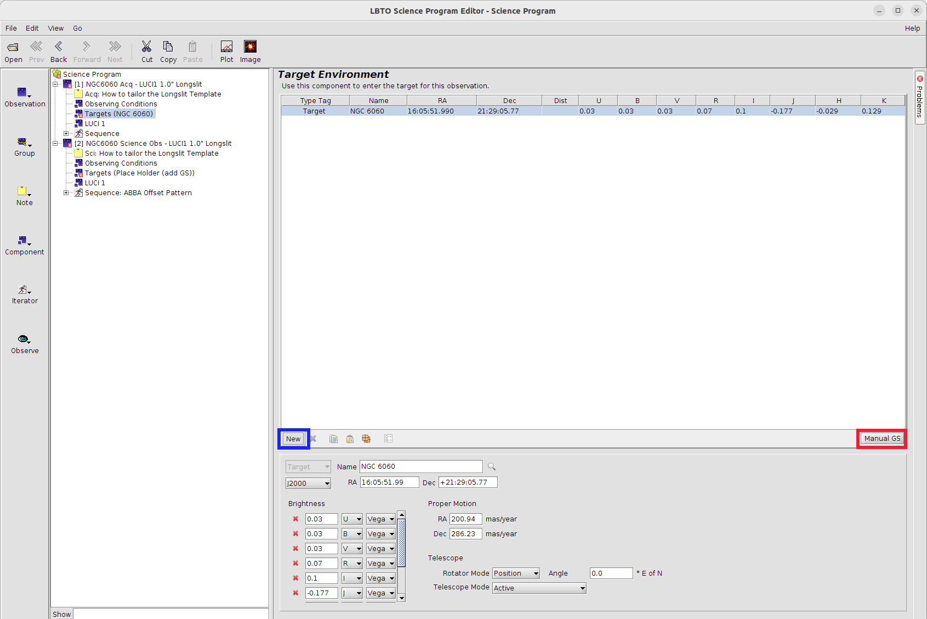Add a new Observation from sidebar
Viewport: 927px width, 619px height.
click(24, 96)
